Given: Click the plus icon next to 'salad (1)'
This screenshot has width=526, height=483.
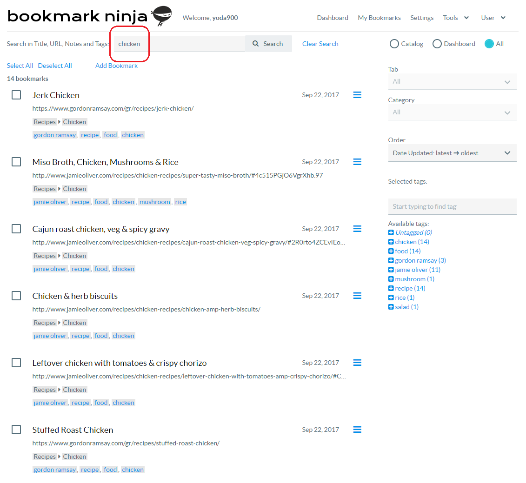Looking at the screenshot, I should (x=391, y=306).
